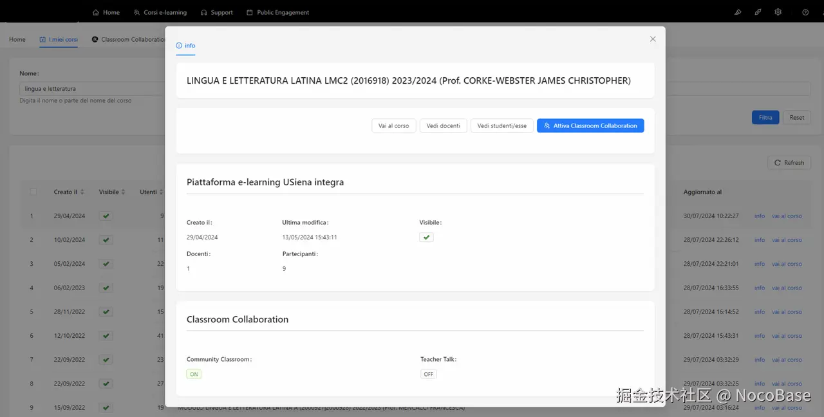Click the Partecipanti value 9

pyautogui.click(x=284, y=269)
